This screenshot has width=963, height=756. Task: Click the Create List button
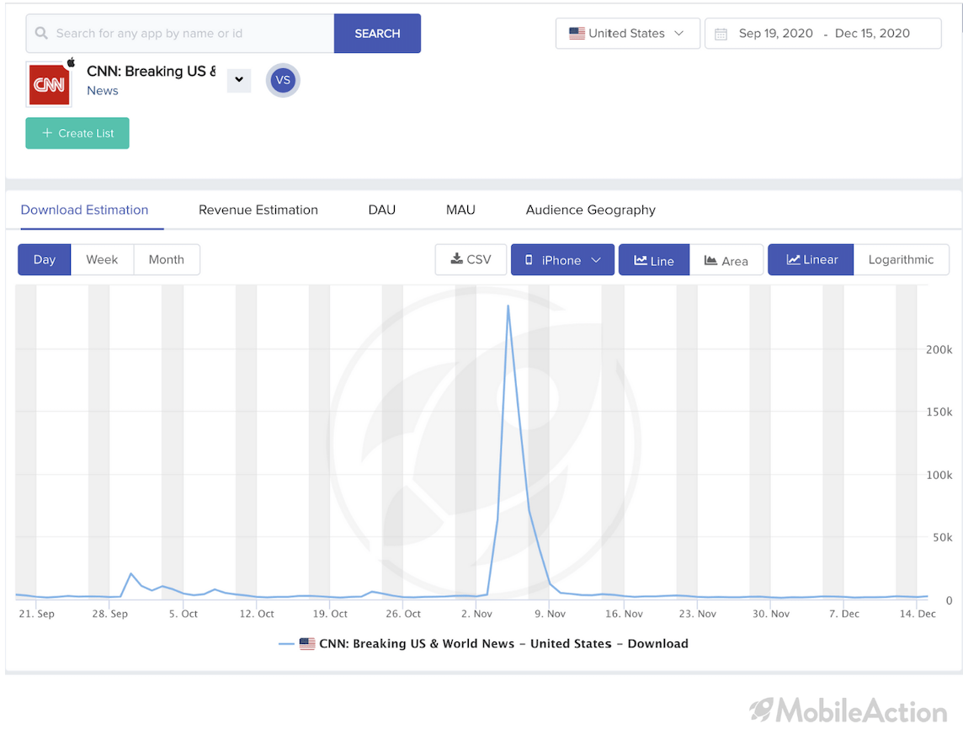77,133
